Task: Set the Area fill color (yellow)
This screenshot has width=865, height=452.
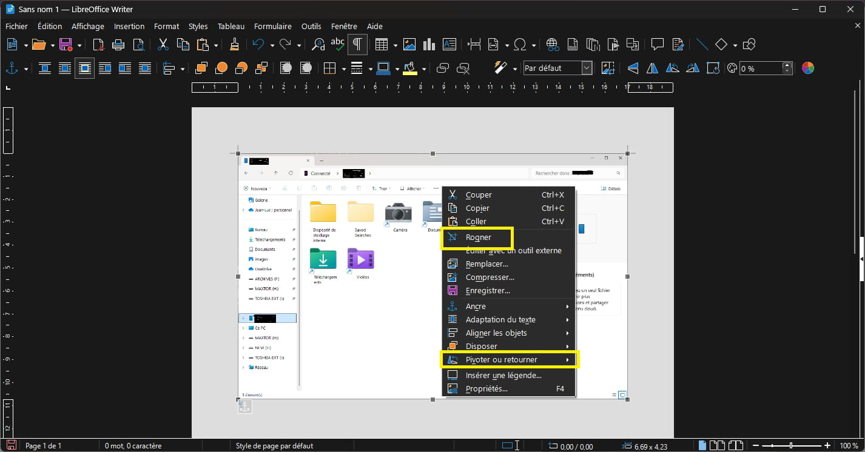Action: [411, 68]
